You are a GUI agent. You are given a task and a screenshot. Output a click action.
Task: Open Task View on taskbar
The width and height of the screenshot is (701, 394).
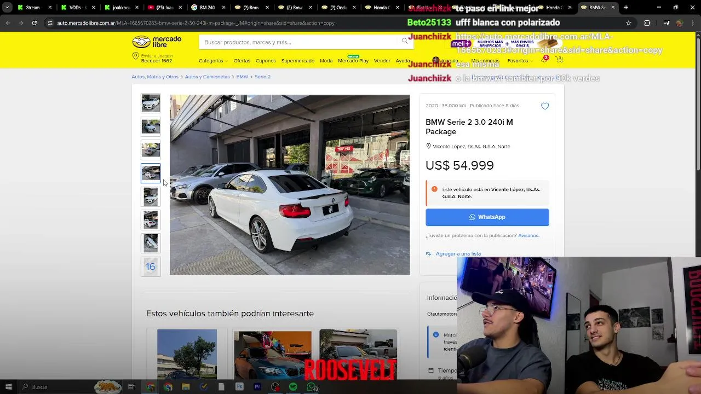click(x=131, y=387)
